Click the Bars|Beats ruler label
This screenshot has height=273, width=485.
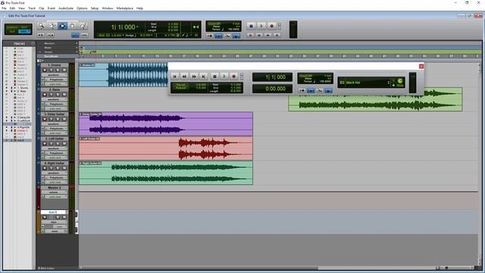click(x=51, y=56)
